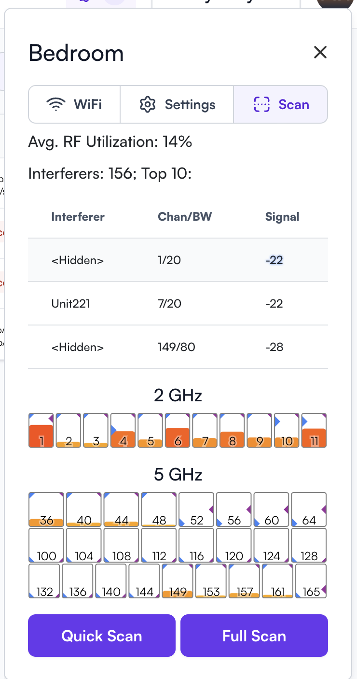
Task: Close the Bedroom panel
Action: pos(320,52)
